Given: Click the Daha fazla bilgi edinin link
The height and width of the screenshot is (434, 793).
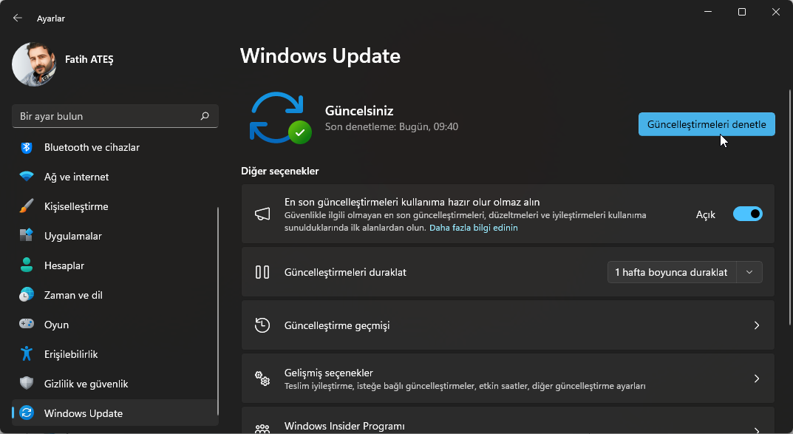Looking at the screenshot, I should point(473,228).
